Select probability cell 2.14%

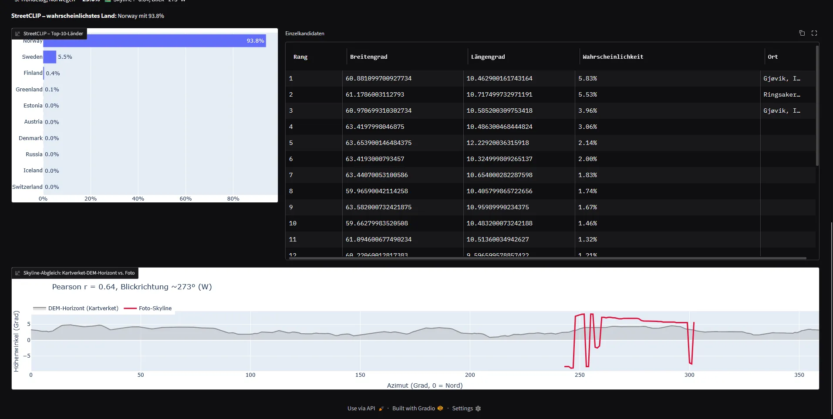click(x=668, y=143)
